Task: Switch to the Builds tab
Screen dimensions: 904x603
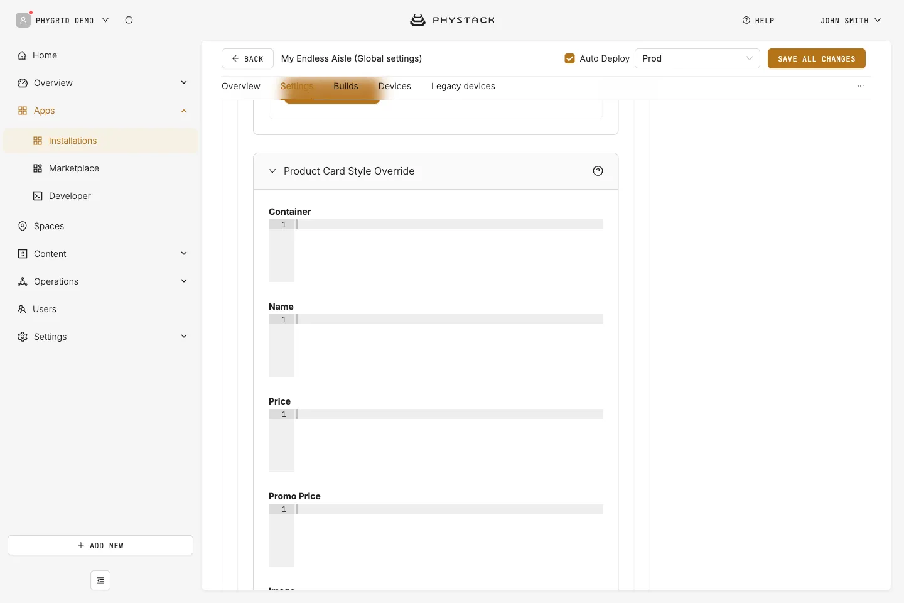Action: [346, 86]
